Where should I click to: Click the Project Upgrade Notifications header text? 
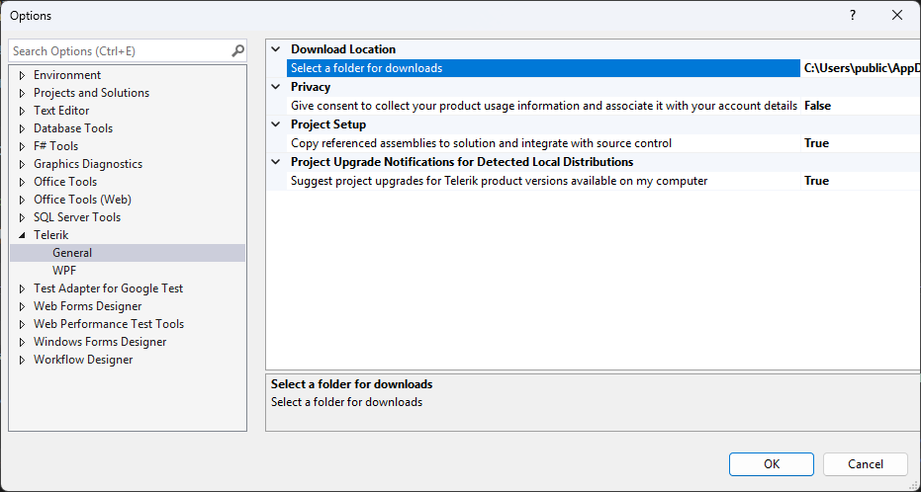(462, 162)
